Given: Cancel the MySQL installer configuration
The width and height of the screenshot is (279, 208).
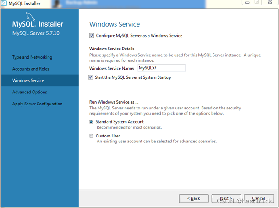Looking at the screenshot, I should click(x=258, y=198).
